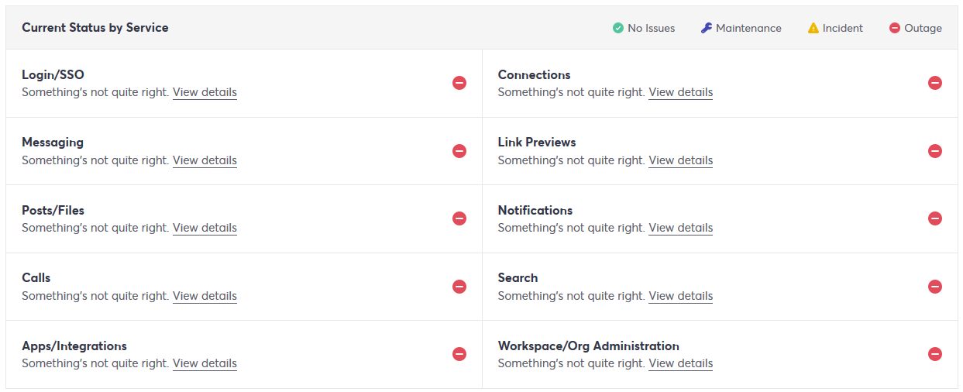The width and height of the screenshot is (963, 392).
Task: Open View details under Connections
Action: pyautogui.click(x=680, y=92)
